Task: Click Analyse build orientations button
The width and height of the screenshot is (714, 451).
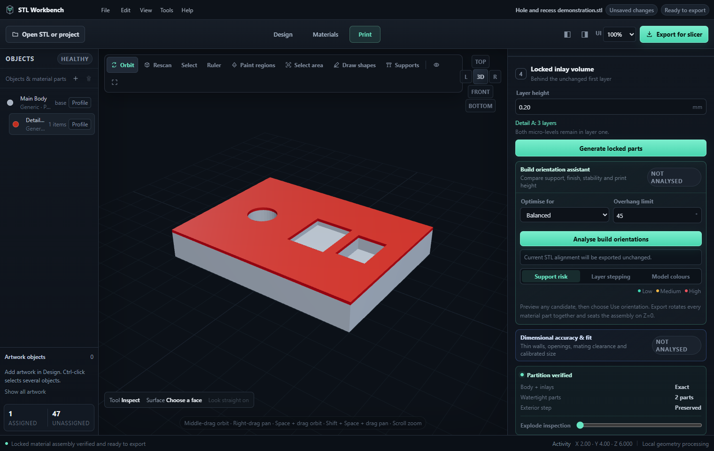Action: [x=611, y=239]
